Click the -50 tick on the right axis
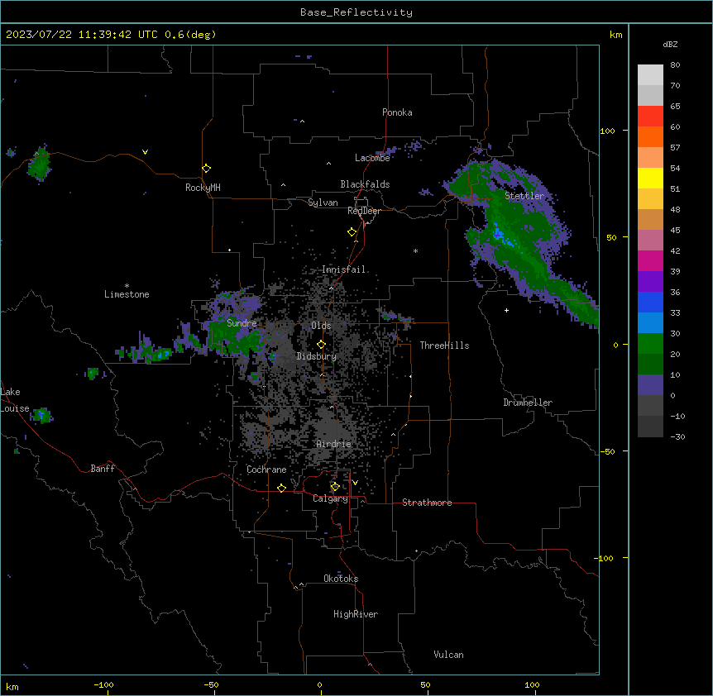The width and height of the screenshot is (713, 696). click(607, 451)
